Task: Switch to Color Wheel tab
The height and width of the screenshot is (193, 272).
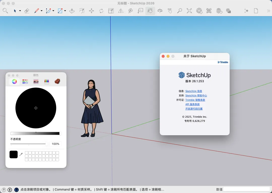Action: pyautogui.click(x=14, y=81)
